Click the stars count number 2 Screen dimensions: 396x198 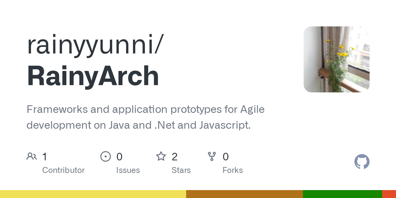tap(175, 157)
